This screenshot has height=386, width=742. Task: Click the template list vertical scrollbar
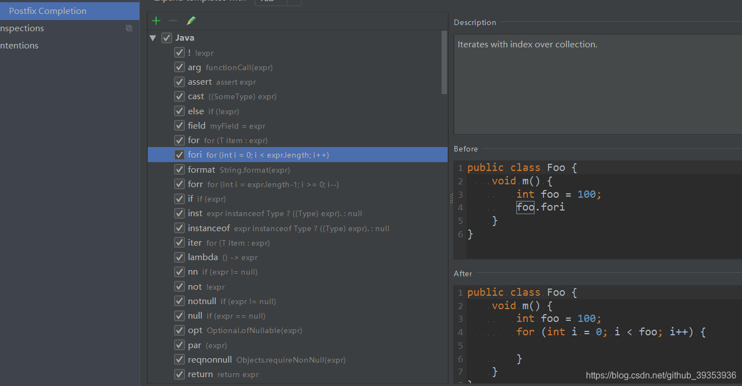(x=444, y=62)
